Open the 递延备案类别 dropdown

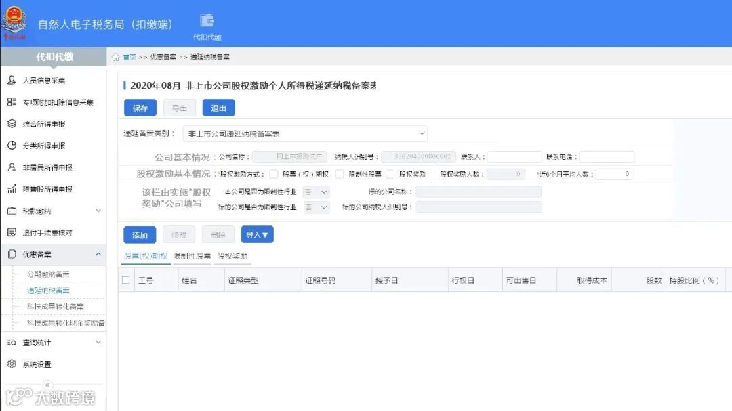[305, 133]
